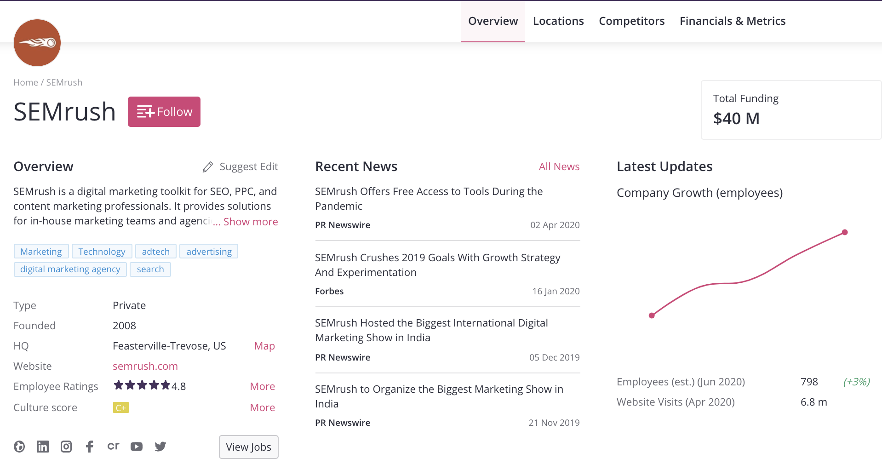Select the adtech tag
The width and height of the screenshot is (882, 470).
pyautogui.click(x=156, y=252)
